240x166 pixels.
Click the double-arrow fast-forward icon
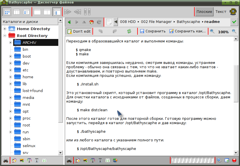68,12
